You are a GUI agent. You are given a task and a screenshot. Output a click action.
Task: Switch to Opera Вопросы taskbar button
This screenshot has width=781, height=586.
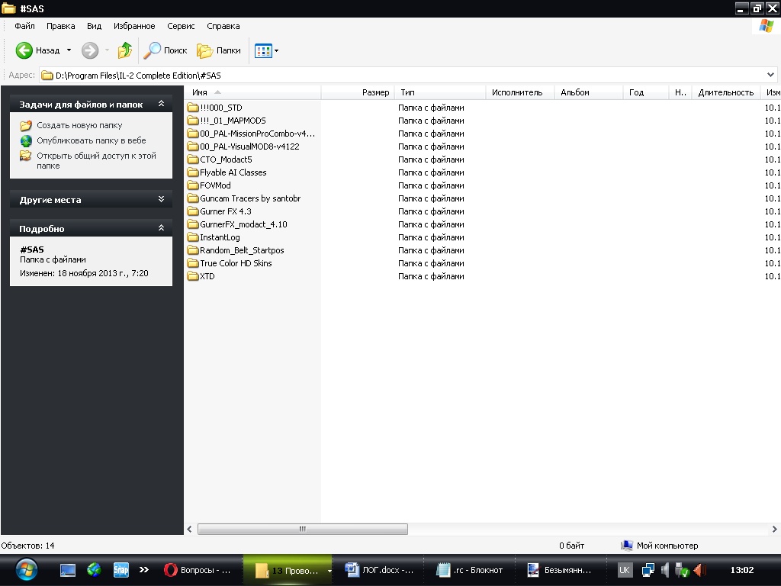(198, 570)
